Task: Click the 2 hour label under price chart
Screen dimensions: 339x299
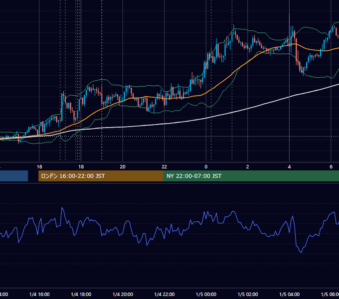Action: pyautogui.click(x=248, y=167)
